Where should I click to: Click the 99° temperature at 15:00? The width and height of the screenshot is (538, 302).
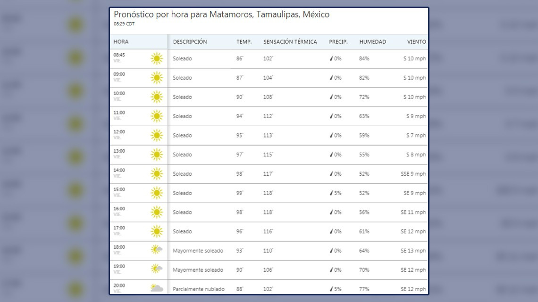[x=240, y=193]
